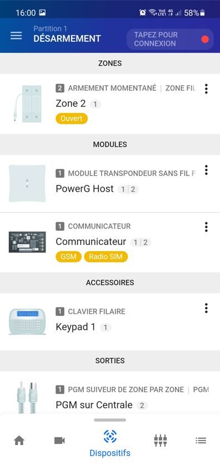Viewport: 220px width, 465px height.
Task: Select the PowerG Host module image
Action: click(x=27, y=184)
